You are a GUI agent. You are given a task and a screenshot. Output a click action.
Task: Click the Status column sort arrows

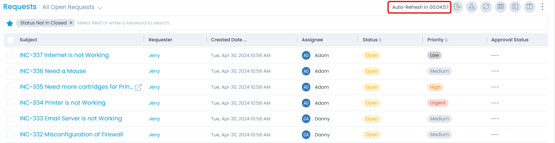[380, 40]
